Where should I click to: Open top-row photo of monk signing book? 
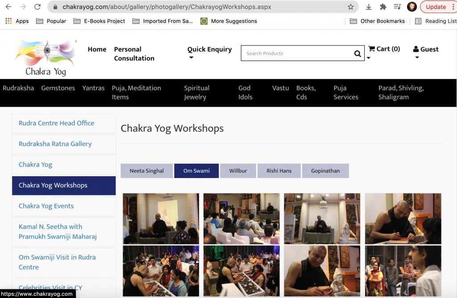click(403, 219)
